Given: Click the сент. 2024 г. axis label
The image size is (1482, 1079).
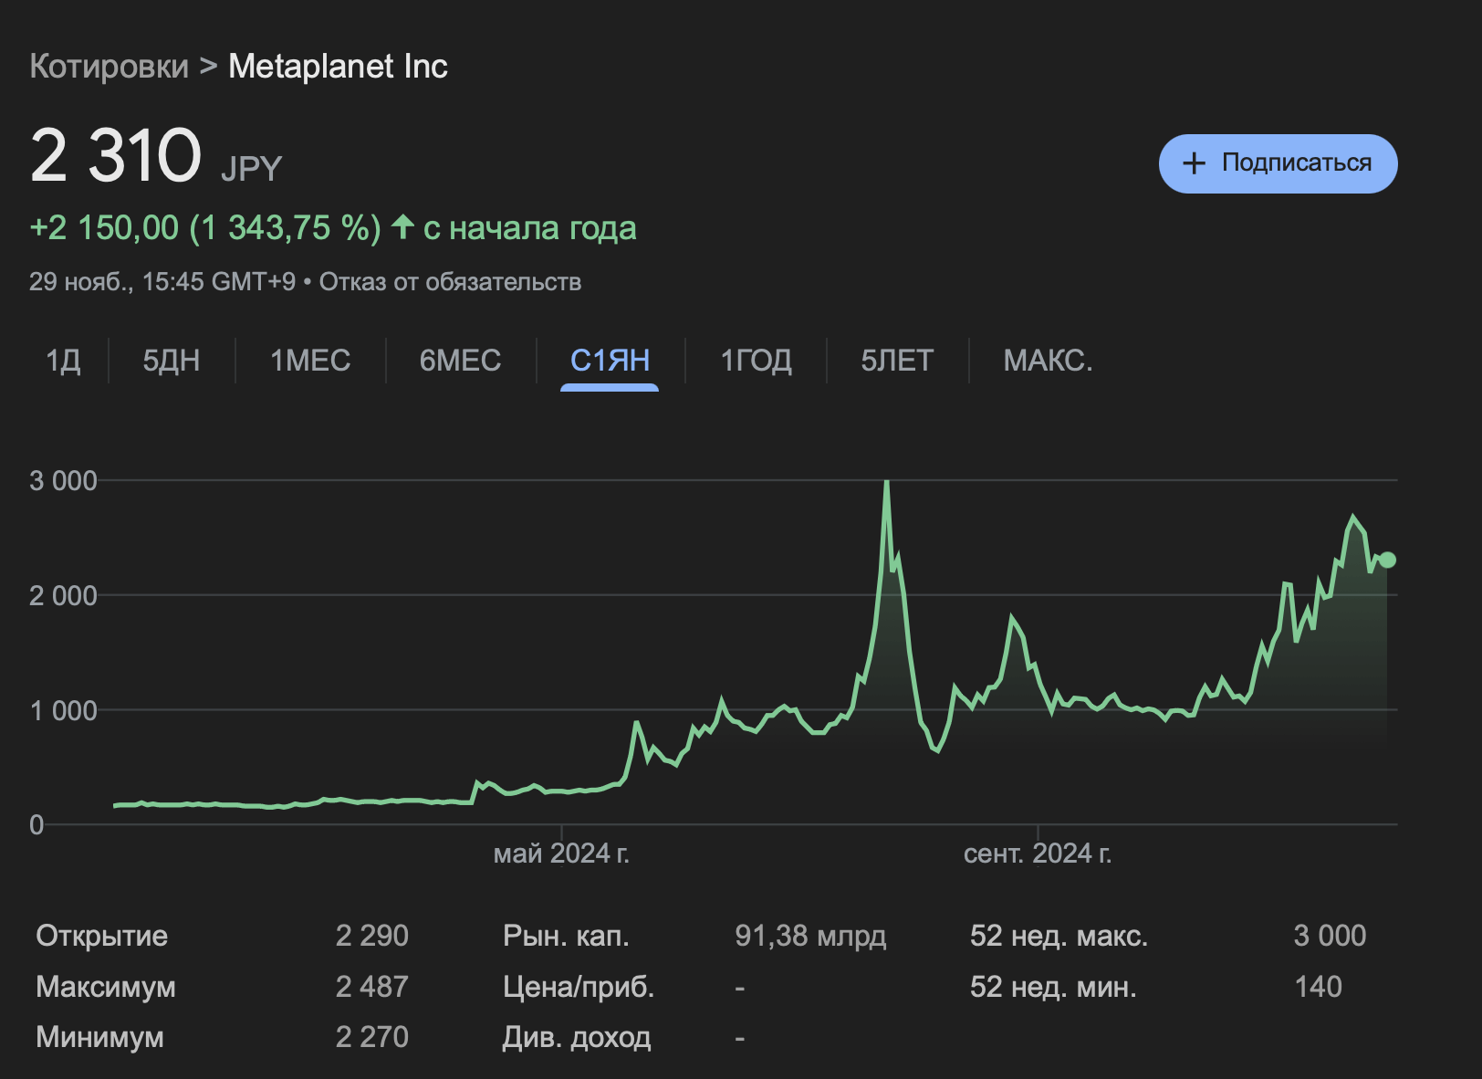Looking at the screenshot, I should pos(1038,854).
